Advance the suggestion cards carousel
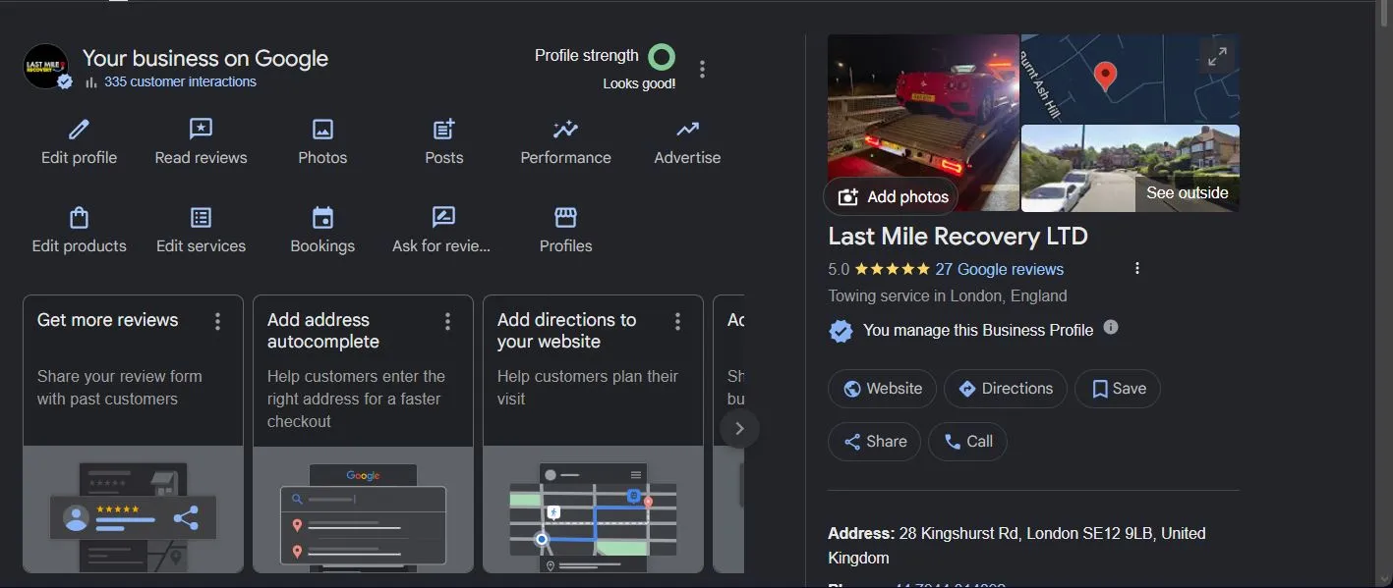 pyautogui.click(x=739, y=428)
